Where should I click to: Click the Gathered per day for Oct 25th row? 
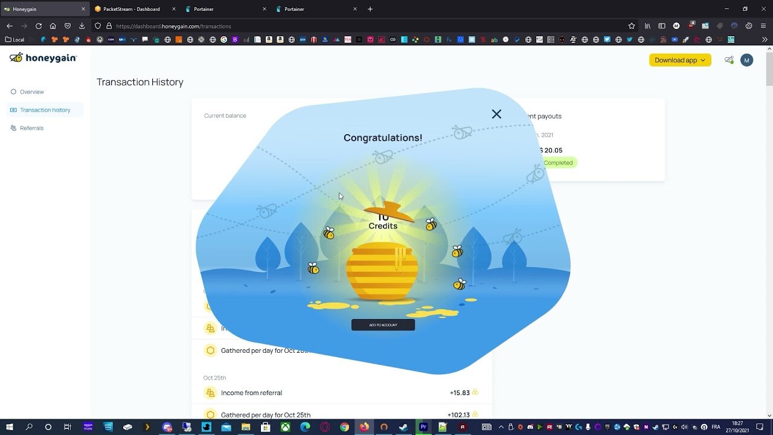pyautogui.click(x=342, y=414)
